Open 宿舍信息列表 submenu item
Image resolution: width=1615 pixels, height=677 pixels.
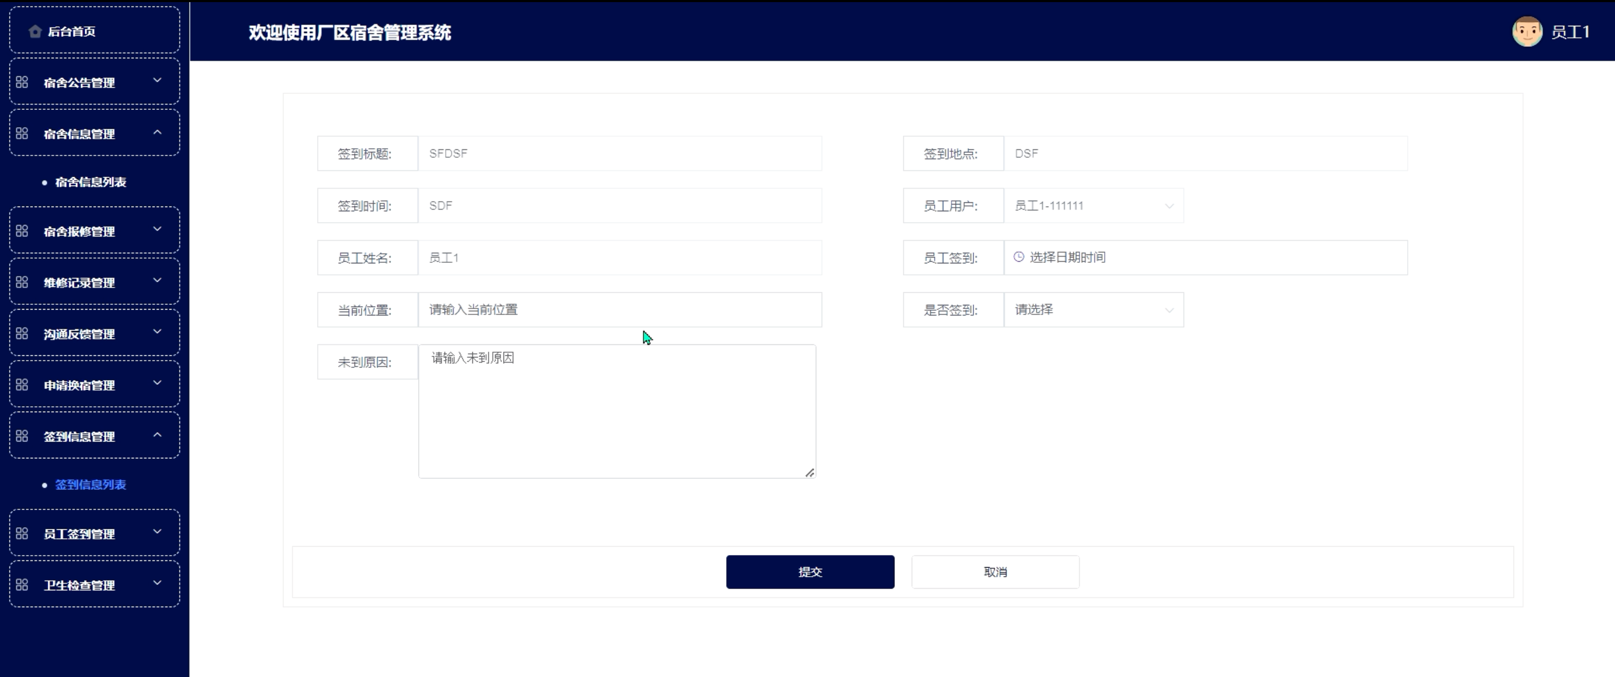(90, 182)
